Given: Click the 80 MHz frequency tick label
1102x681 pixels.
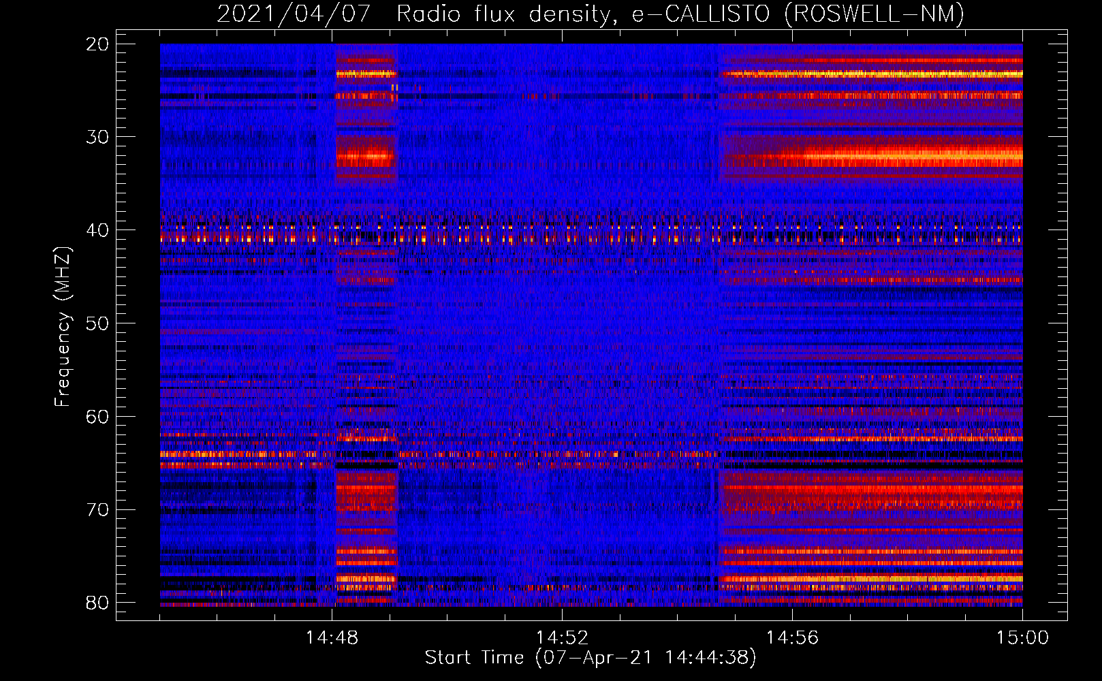Looking at the screenshot, I should coord(98,603).
